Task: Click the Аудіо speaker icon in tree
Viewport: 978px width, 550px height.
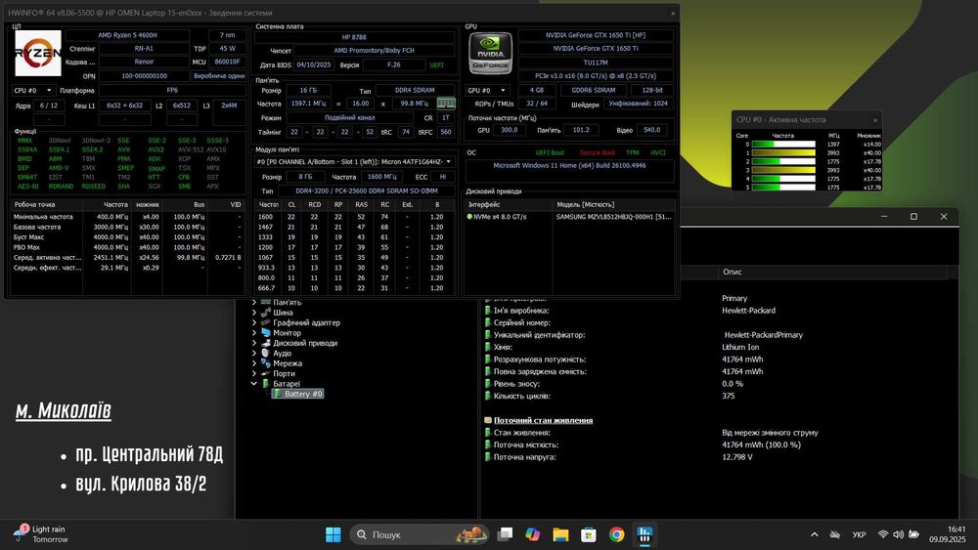Action: [265, 354]
